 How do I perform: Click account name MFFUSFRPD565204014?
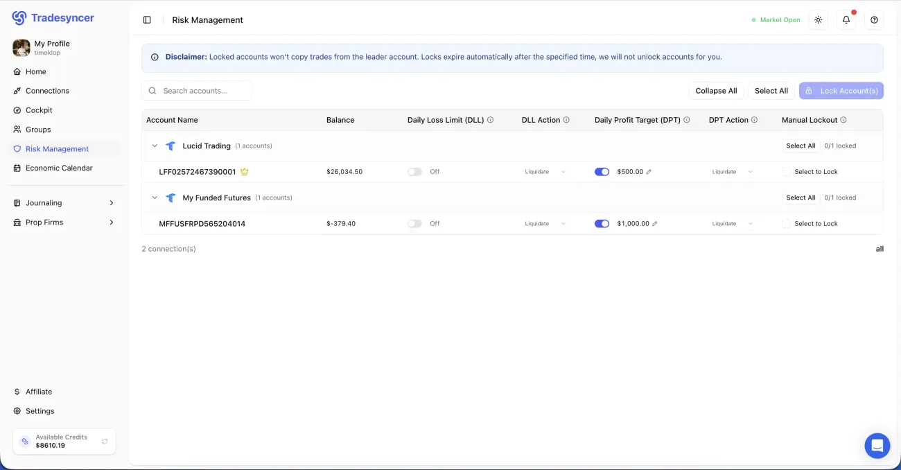[x=202, y=224]
